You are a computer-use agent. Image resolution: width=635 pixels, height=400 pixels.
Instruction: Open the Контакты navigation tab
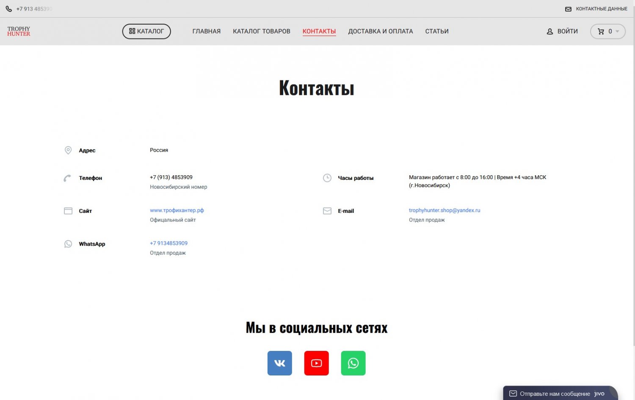[x=319, y=31]
